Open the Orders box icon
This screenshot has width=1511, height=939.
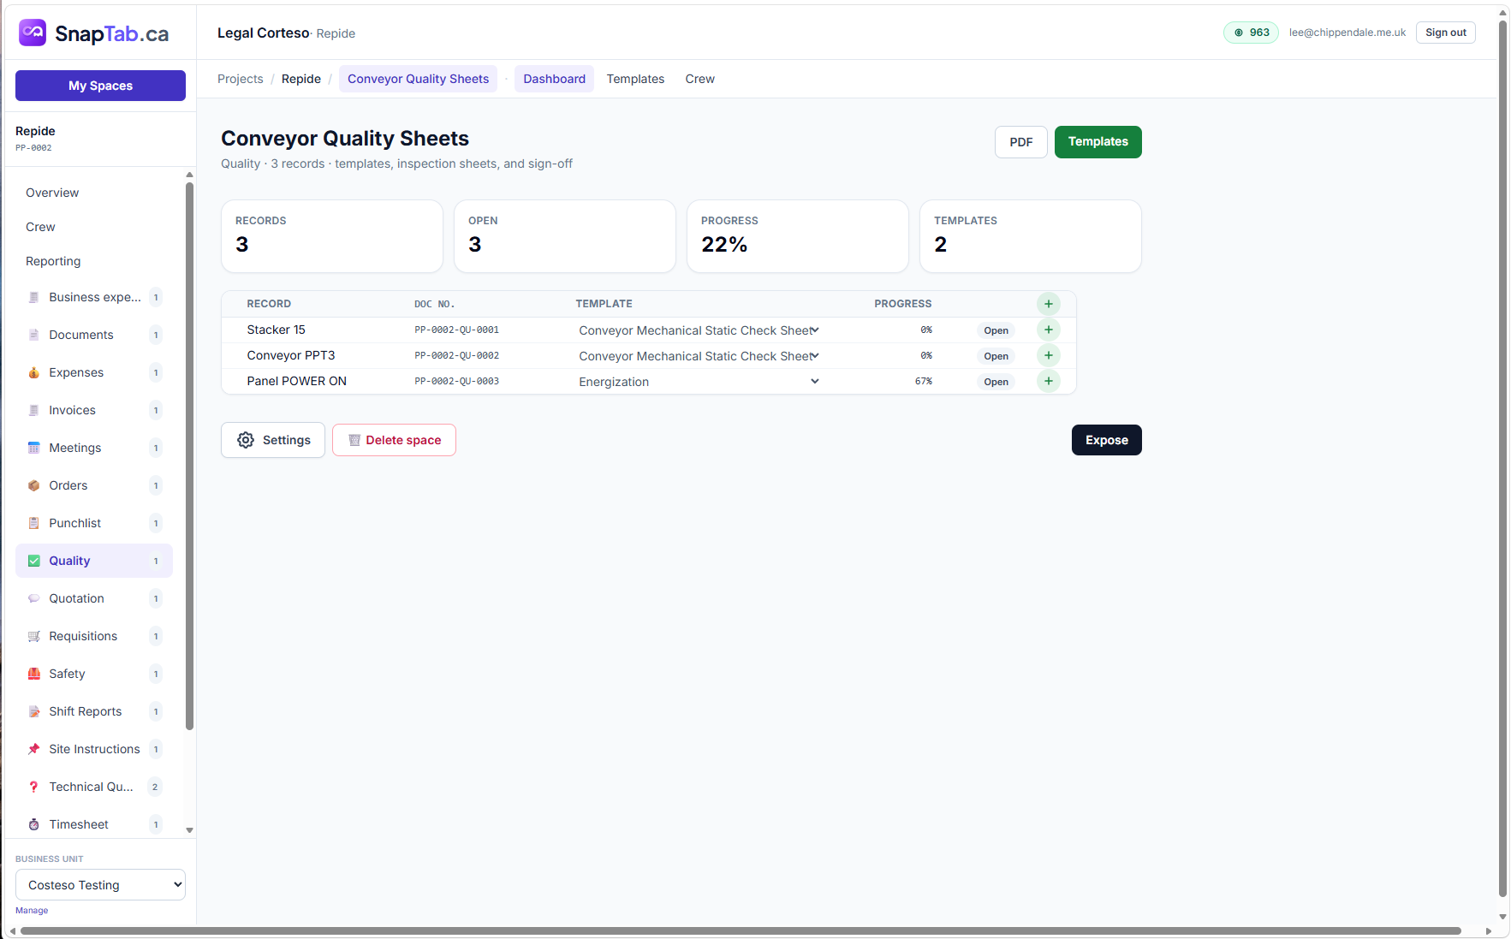34,485
